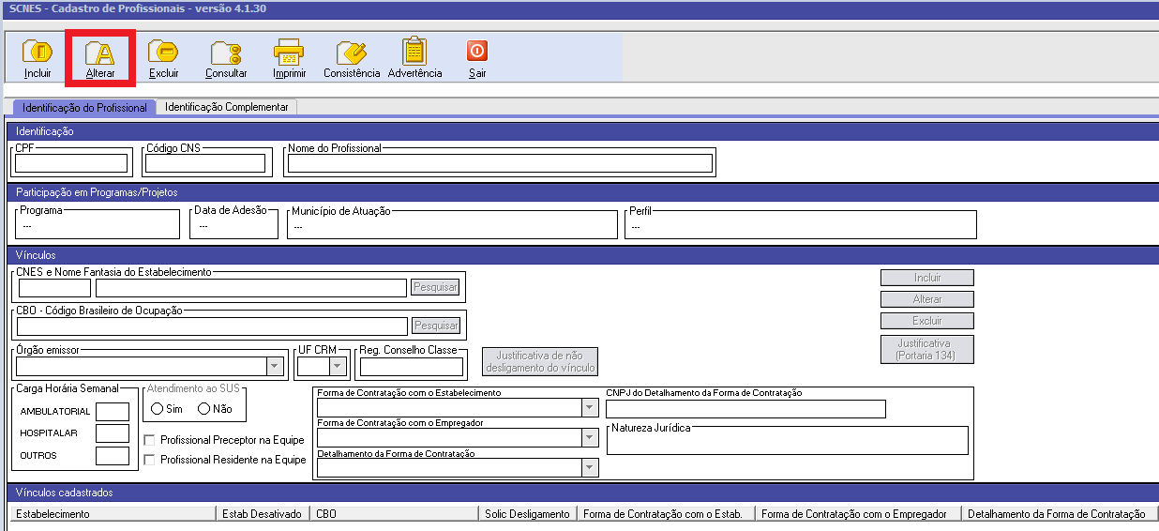Image resolution: width=1159 pixels, height=531 pixels.
Task: Check Profissional Preceptor na Equipe
Action: click(150, 440)
